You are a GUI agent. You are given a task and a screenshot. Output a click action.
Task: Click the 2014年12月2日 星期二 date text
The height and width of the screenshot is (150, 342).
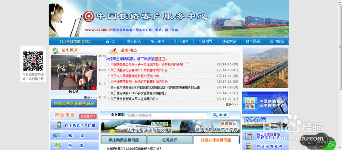[x=75, y=41]
